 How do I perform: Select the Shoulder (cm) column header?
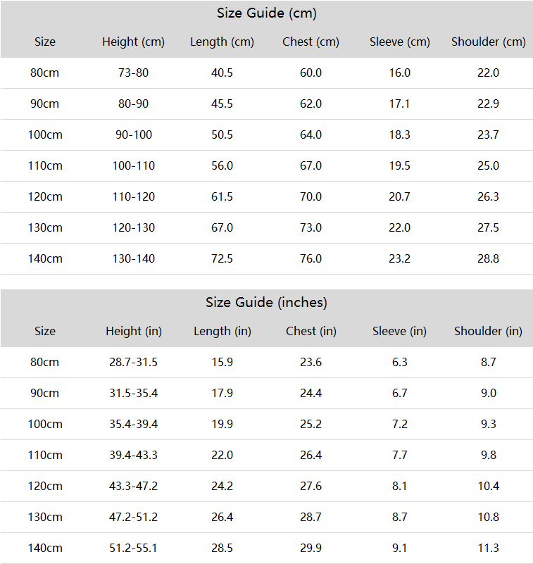(489, 42)
